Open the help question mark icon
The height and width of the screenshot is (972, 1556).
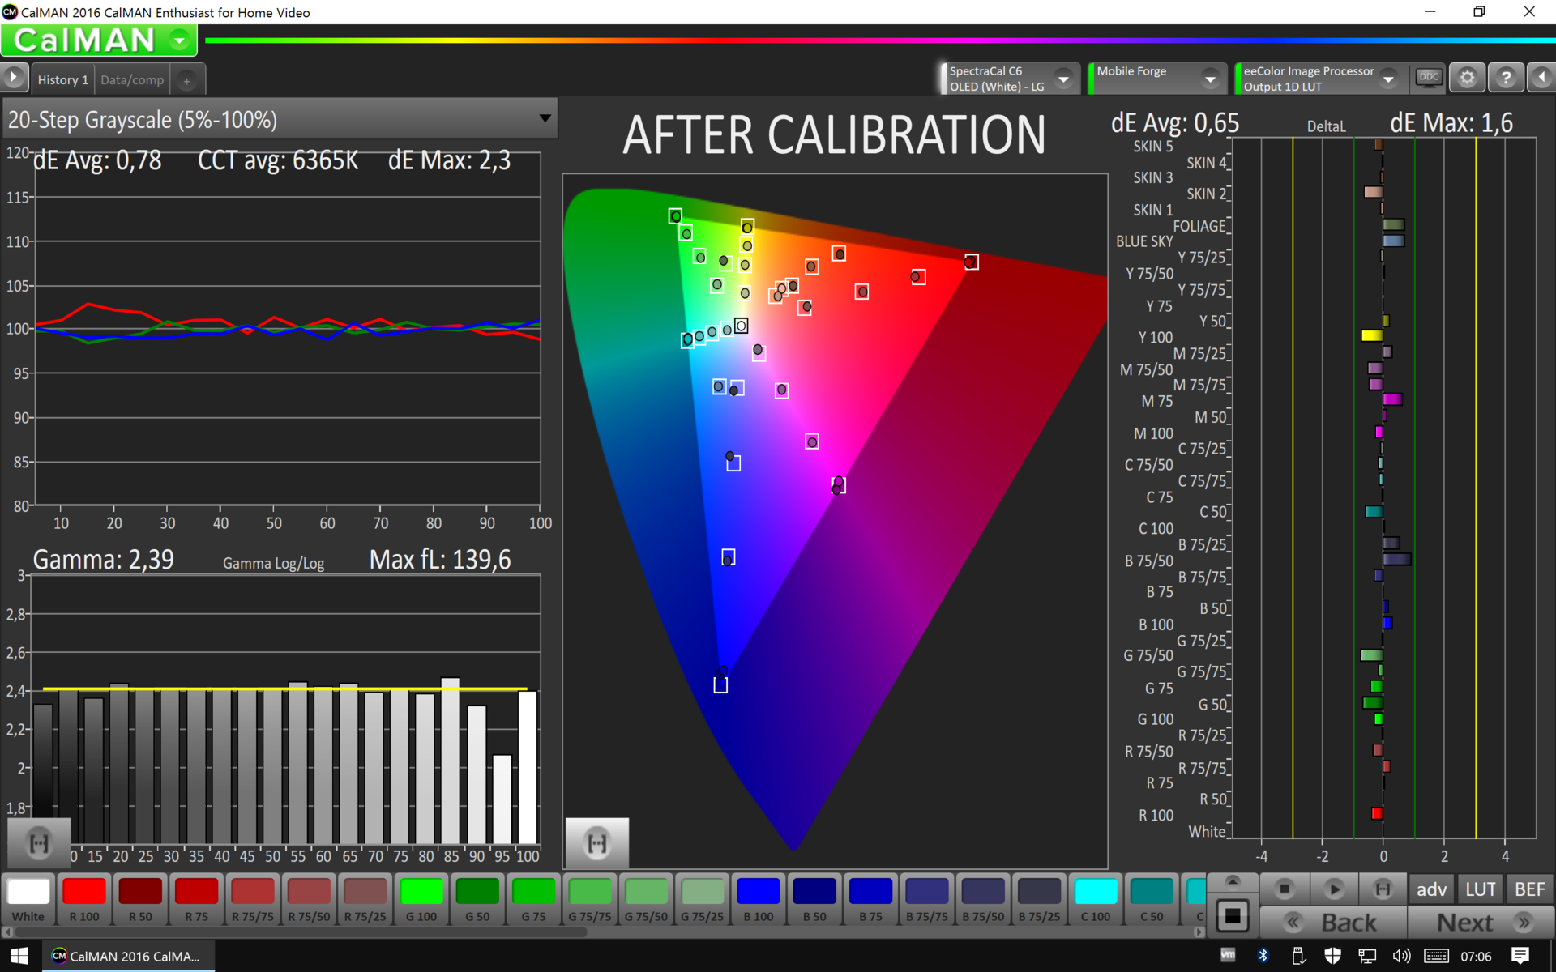(1506, 78)
